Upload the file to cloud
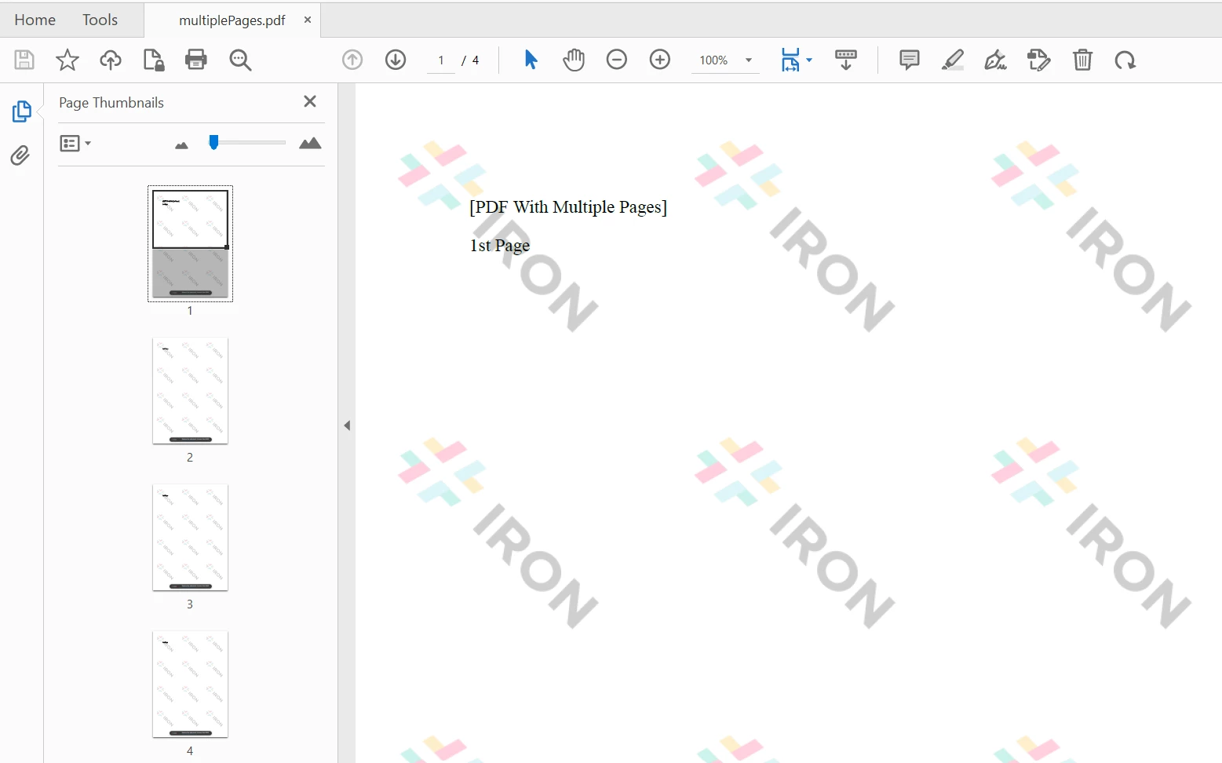This screenshot has height=763, width=1222. click(x=111, y=60)
